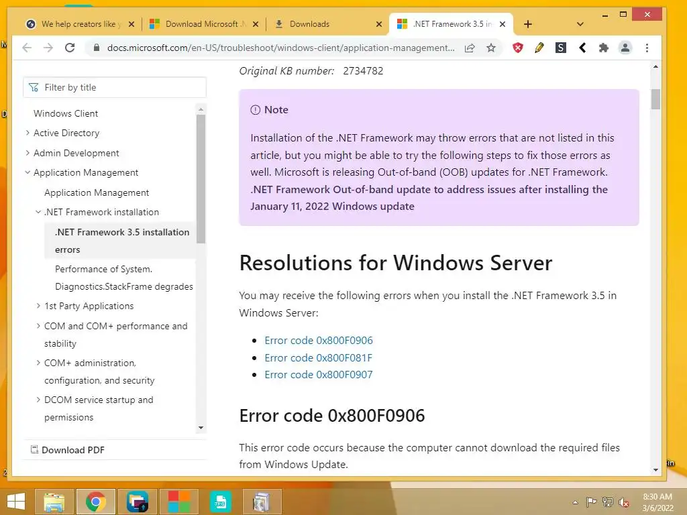687x515 pixels.
Task: Open the .NET Framework Out-of-band update link
Action: (x=429, y=198)
